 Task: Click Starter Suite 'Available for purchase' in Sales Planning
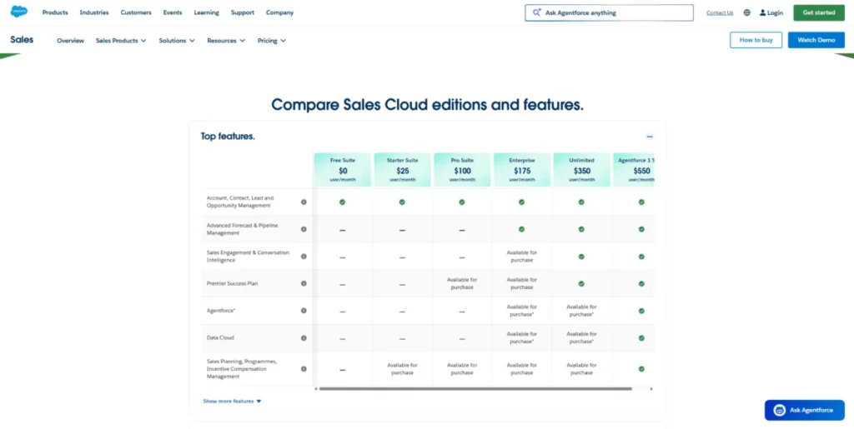pyautogui.click(x=403, y=369)
